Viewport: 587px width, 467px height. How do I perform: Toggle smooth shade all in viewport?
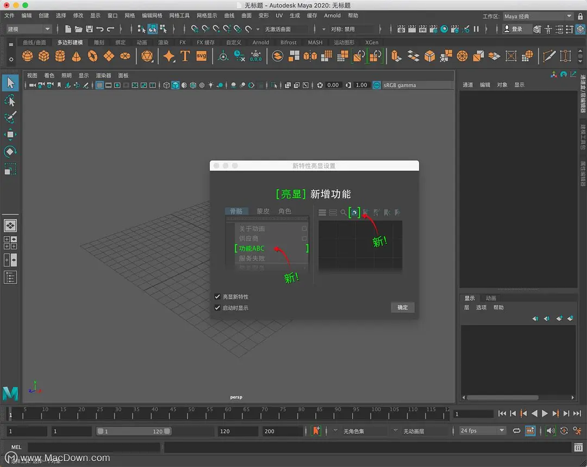[175, 85]
